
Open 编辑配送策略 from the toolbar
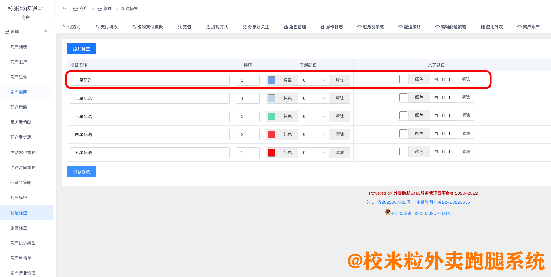tap(451, 27)
